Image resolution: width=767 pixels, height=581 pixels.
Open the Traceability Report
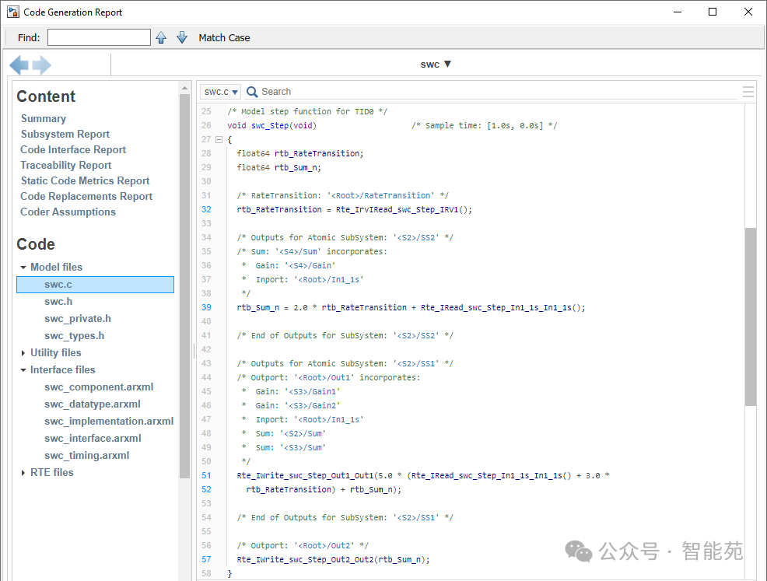click(x=65, y=166)
